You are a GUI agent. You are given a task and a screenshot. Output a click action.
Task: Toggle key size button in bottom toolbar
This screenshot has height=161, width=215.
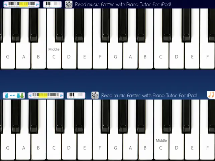point(76,96)
